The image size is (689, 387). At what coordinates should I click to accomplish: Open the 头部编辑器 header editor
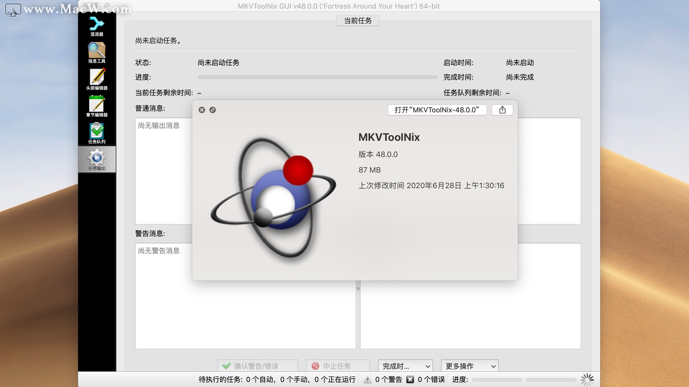coord(97,80)
